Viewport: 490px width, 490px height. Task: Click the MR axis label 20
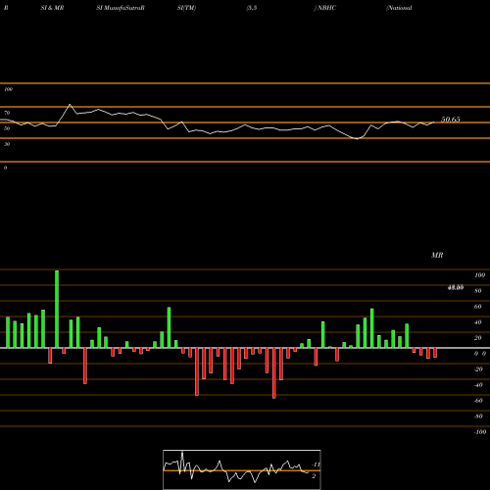[x=478, y=338]
